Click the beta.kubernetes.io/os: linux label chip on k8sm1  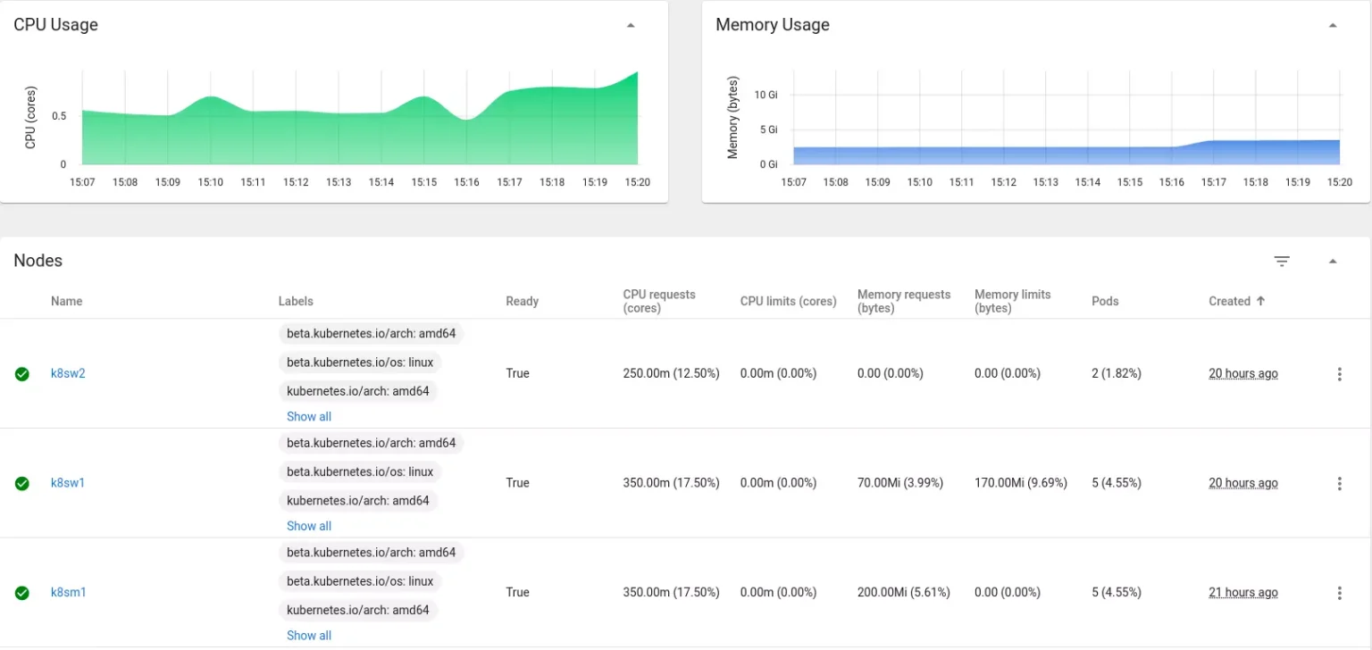click(361, 581)
